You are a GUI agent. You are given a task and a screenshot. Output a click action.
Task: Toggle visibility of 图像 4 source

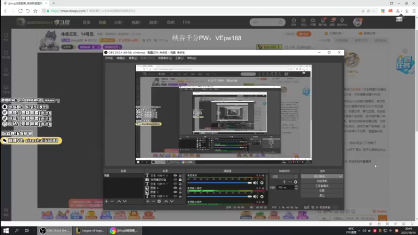175,188
